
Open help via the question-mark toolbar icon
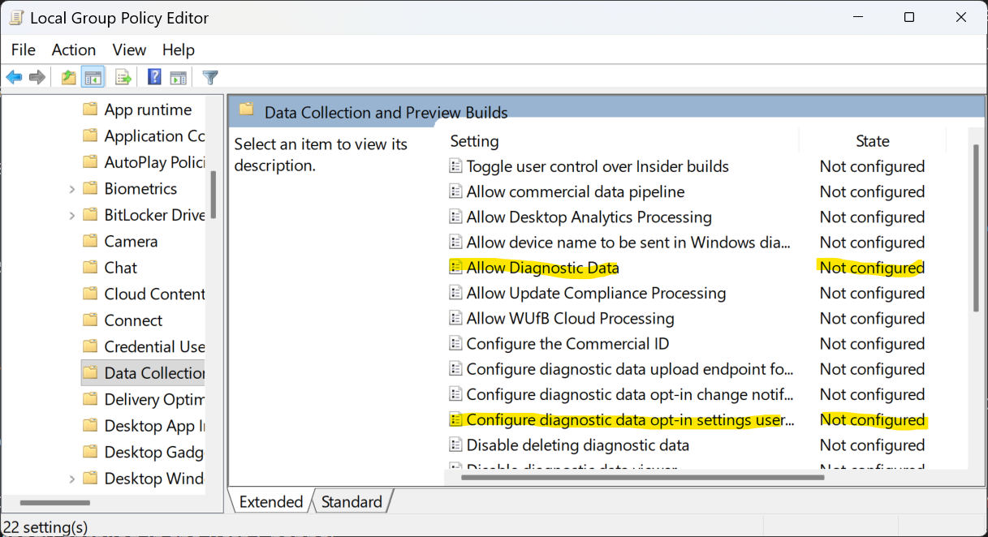(x=154, y=78)
